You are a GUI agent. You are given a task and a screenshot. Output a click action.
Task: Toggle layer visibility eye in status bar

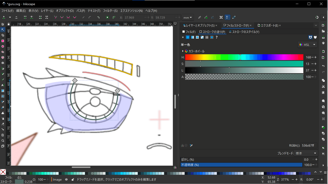[66, 180]
